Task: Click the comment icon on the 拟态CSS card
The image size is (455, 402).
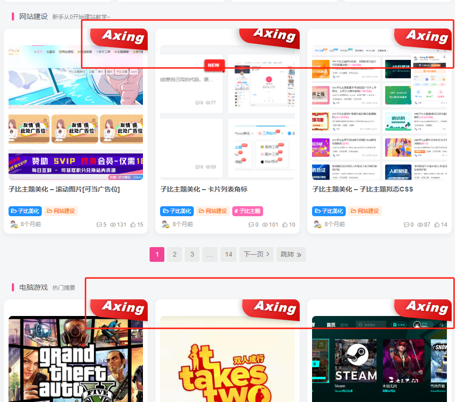Action: [406, 225]
